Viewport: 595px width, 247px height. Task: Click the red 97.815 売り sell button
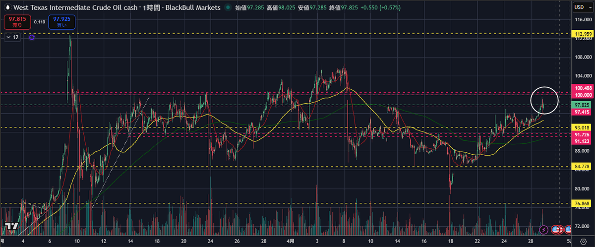[x=17, y=22]
